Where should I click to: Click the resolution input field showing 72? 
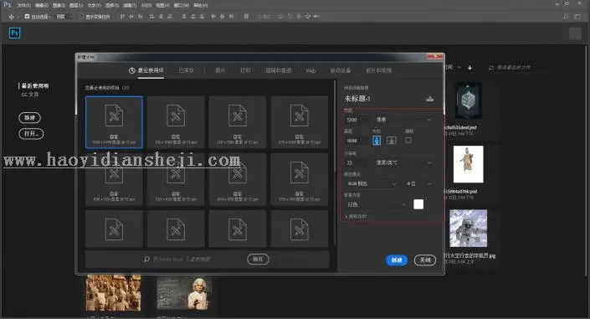coord(357,162)
